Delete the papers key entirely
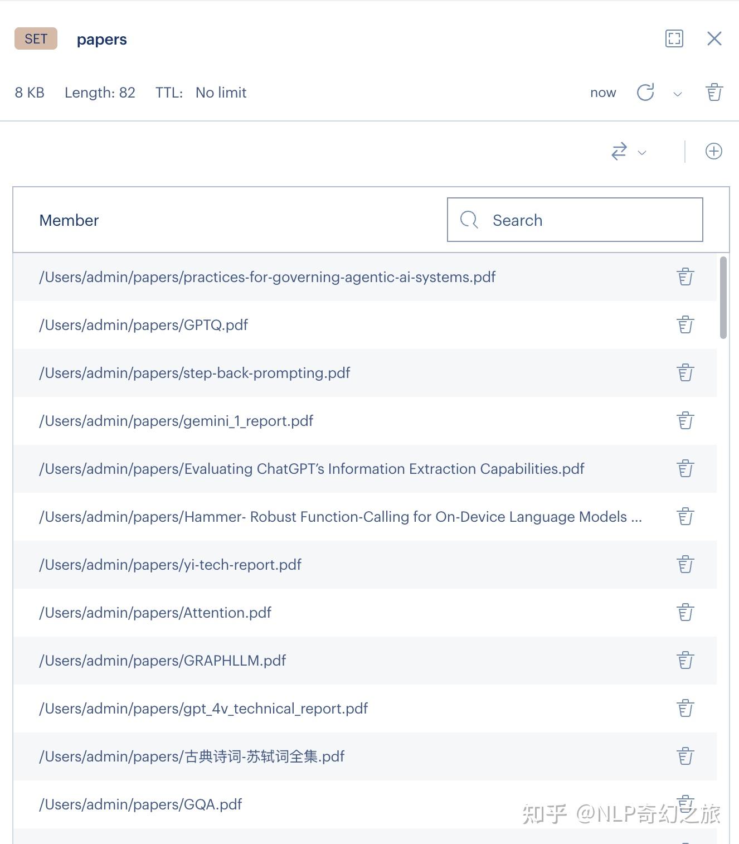The image size is (739, 844). (x=714, y=93)
